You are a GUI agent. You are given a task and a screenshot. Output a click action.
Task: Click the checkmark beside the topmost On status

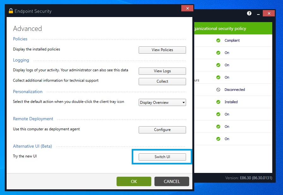click(218, 53)
